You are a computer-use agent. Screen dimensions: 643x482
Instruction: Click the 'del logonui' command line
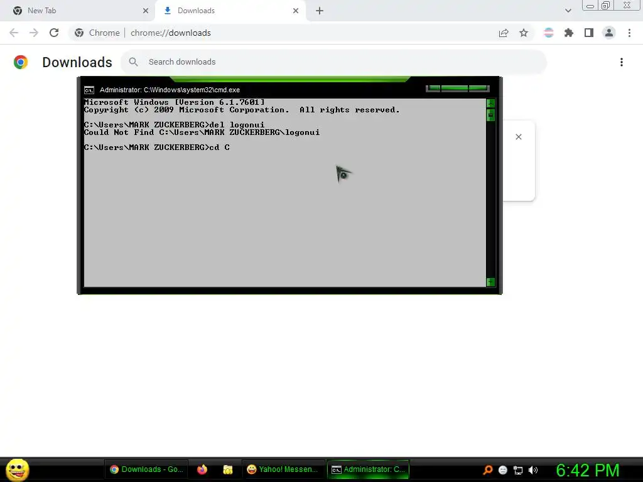point(175,125)
